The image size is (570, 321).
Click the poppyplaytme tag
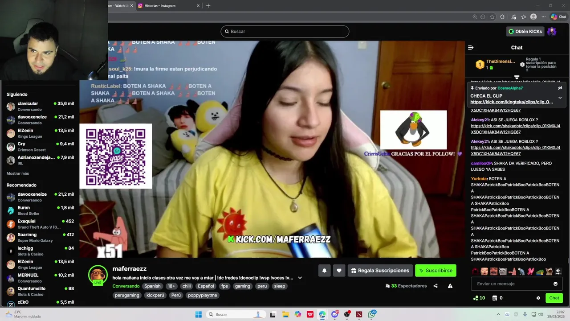pyautogui.click(x=202, y=295)
